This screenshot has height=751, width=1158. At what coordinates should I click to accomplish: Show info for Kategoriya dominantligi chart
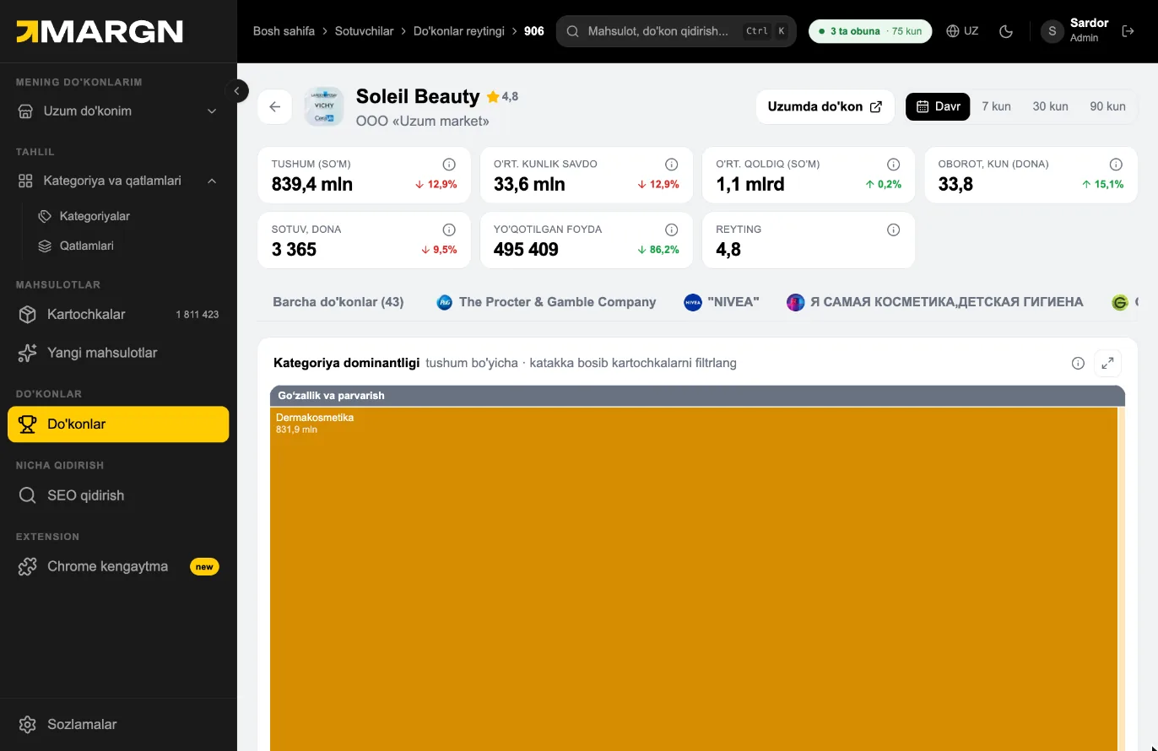click(1078, 363)
